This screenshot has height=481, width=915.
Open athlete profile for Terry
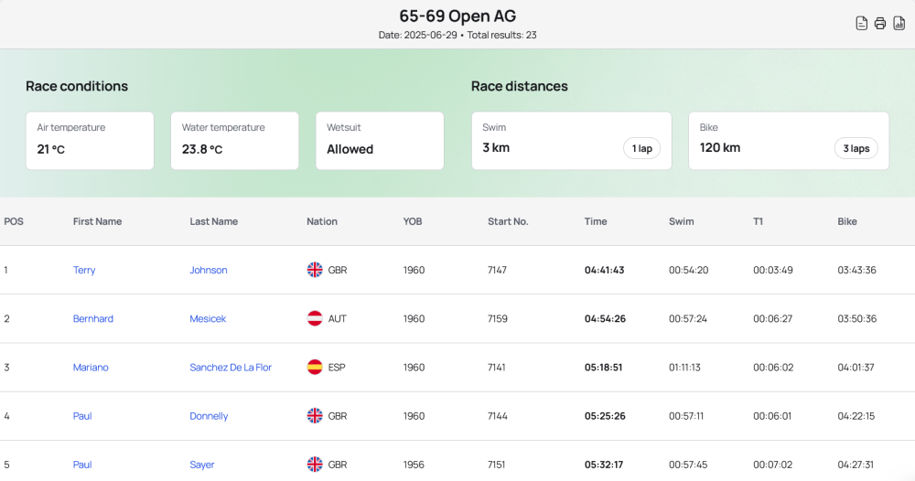[84, 270]
